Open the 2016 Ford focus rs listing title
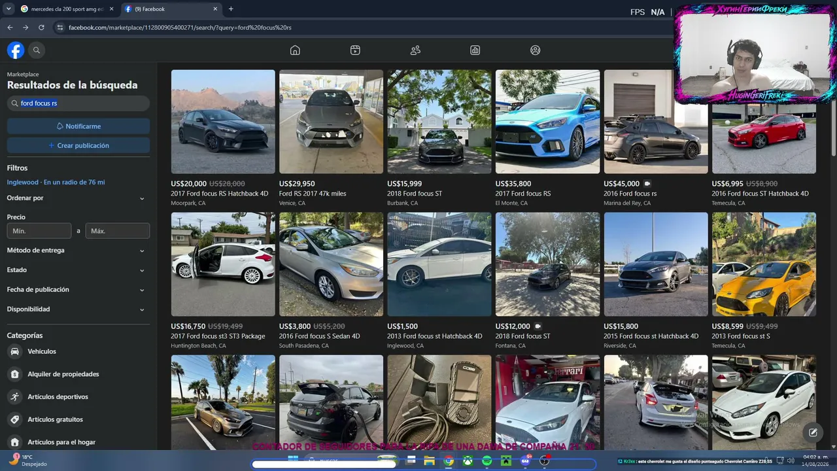 point(630,194)
